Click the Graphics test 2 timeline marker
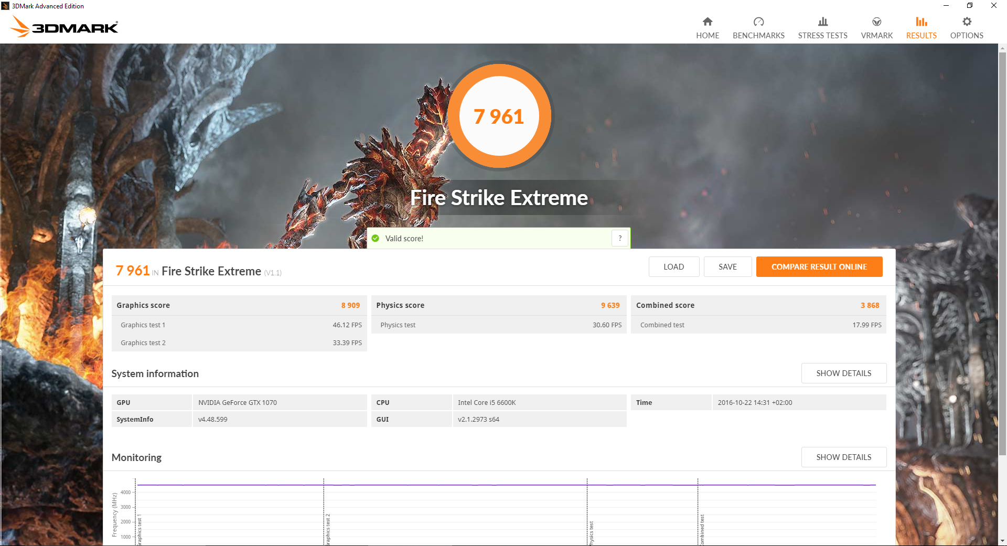The width and height of the screenshot is (1007, 546). (328, 530)
